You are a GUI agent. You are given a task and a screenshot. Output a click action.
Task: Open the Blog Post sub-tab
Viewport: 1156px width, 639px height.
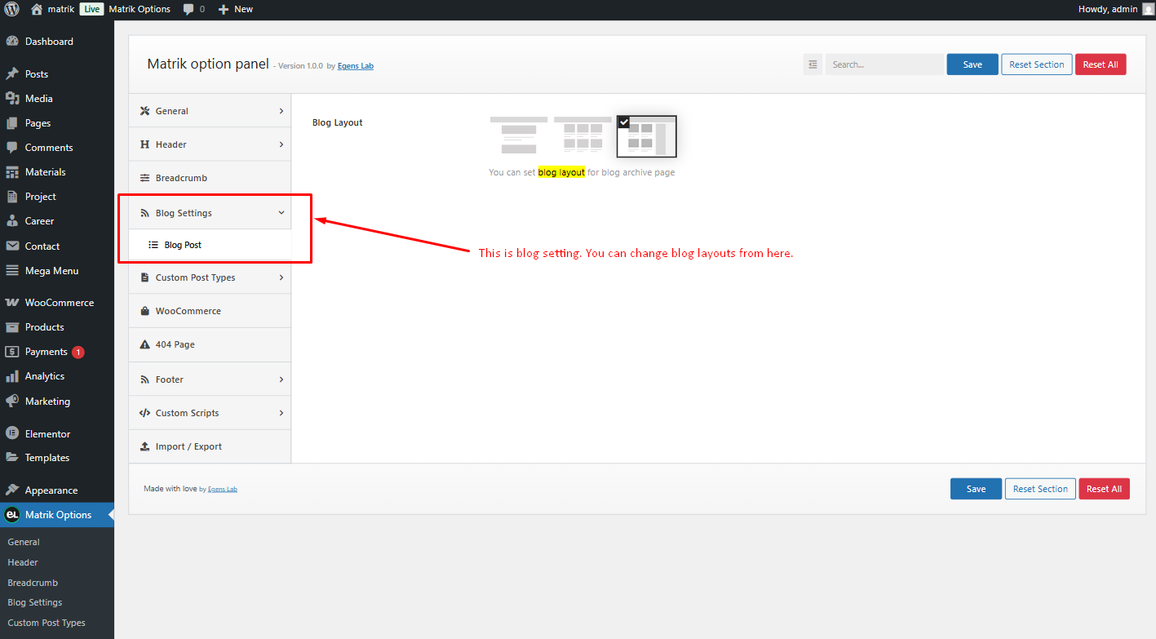[x=210, y=245]
